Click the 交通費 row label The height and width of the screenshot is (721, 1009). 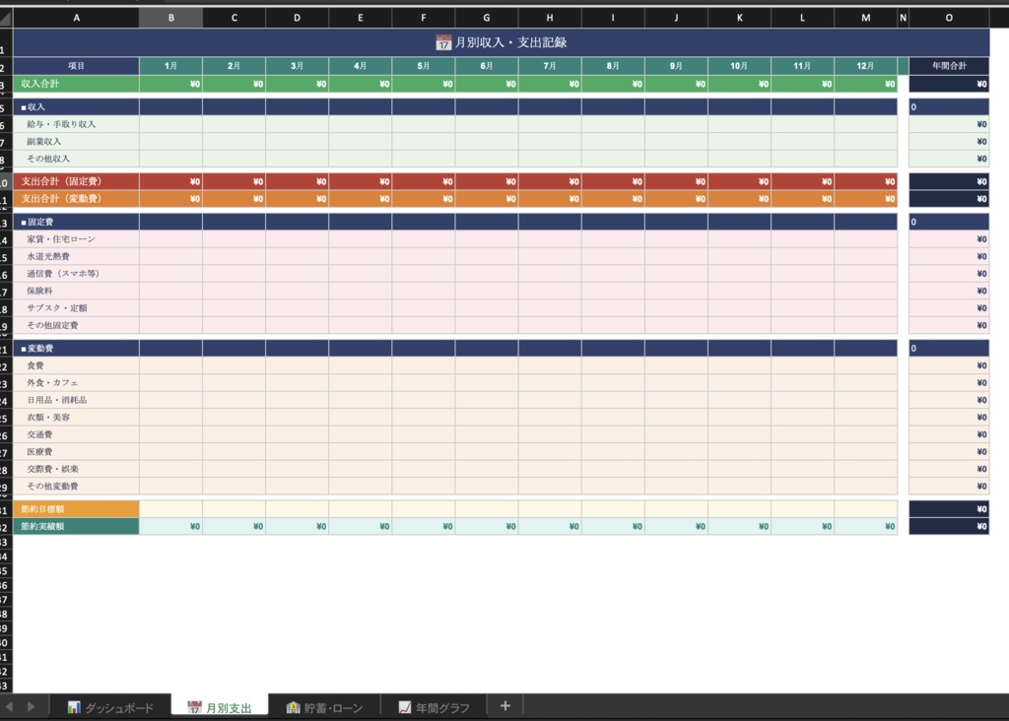76,434
